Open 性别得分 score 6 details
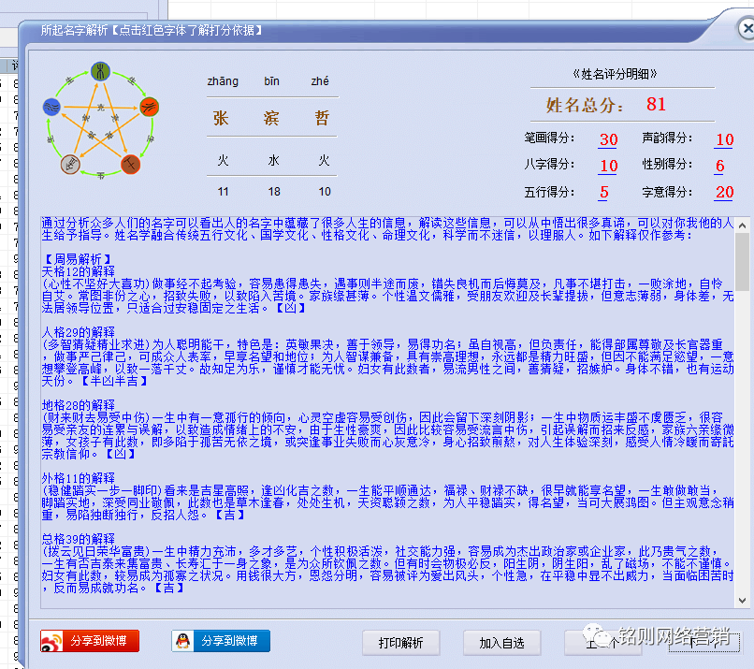This screenshot has width=754, height=669. click(x=719, y=166)
